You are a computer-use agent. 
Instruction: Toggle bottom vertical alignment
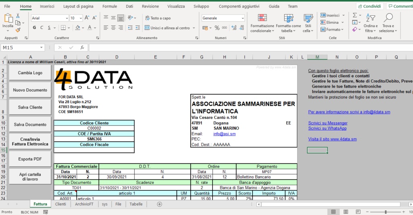(121, 18)
